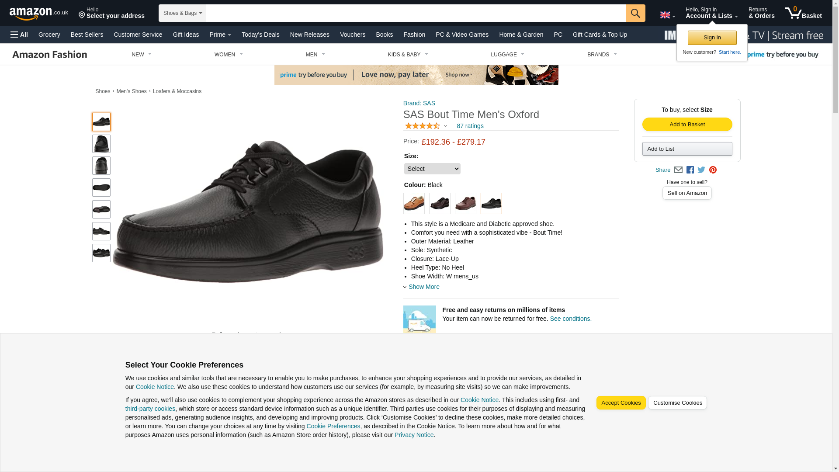Share product via Twitter icon
The width and height of the screenshot is (839, 472).
(701, 170)
